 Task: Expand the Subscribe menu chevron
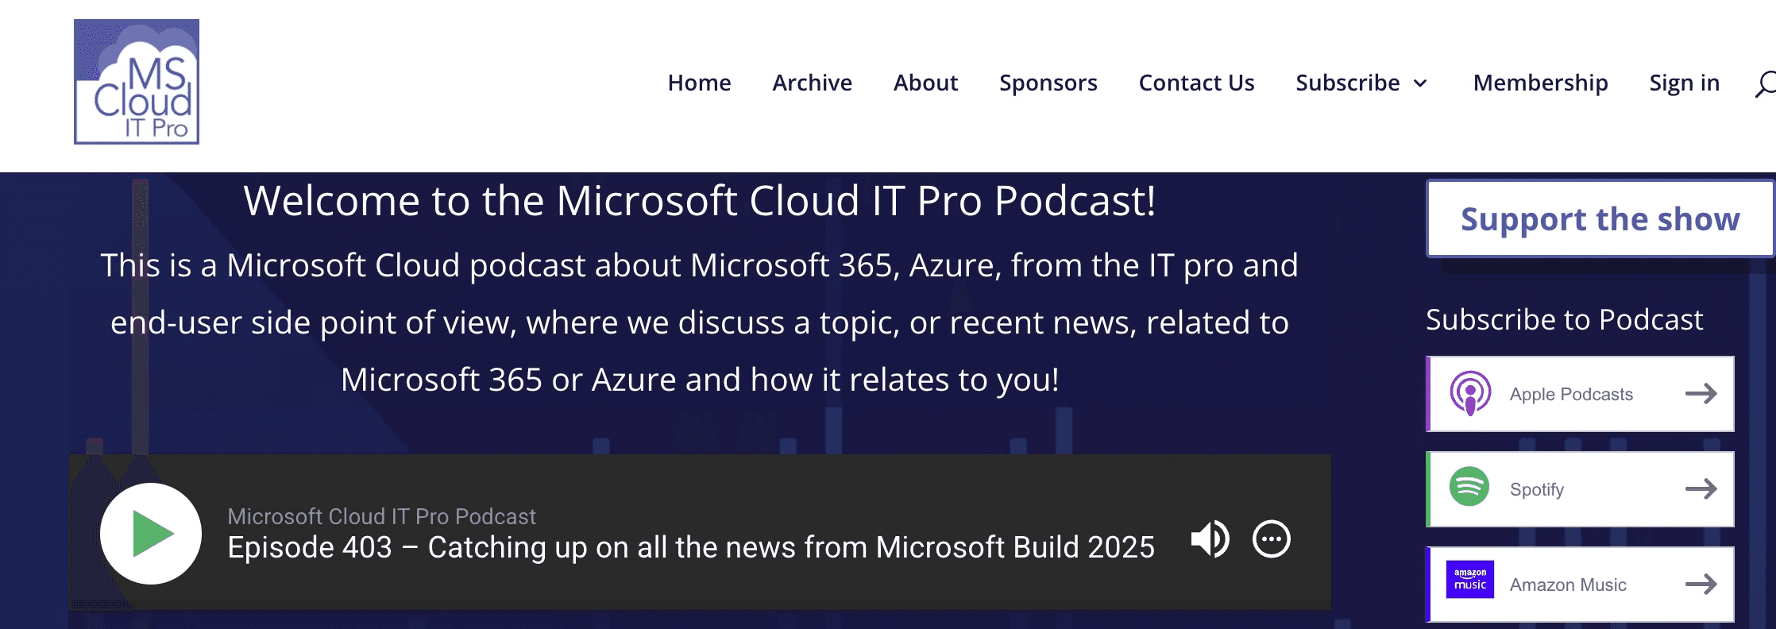pos(1421,83)
